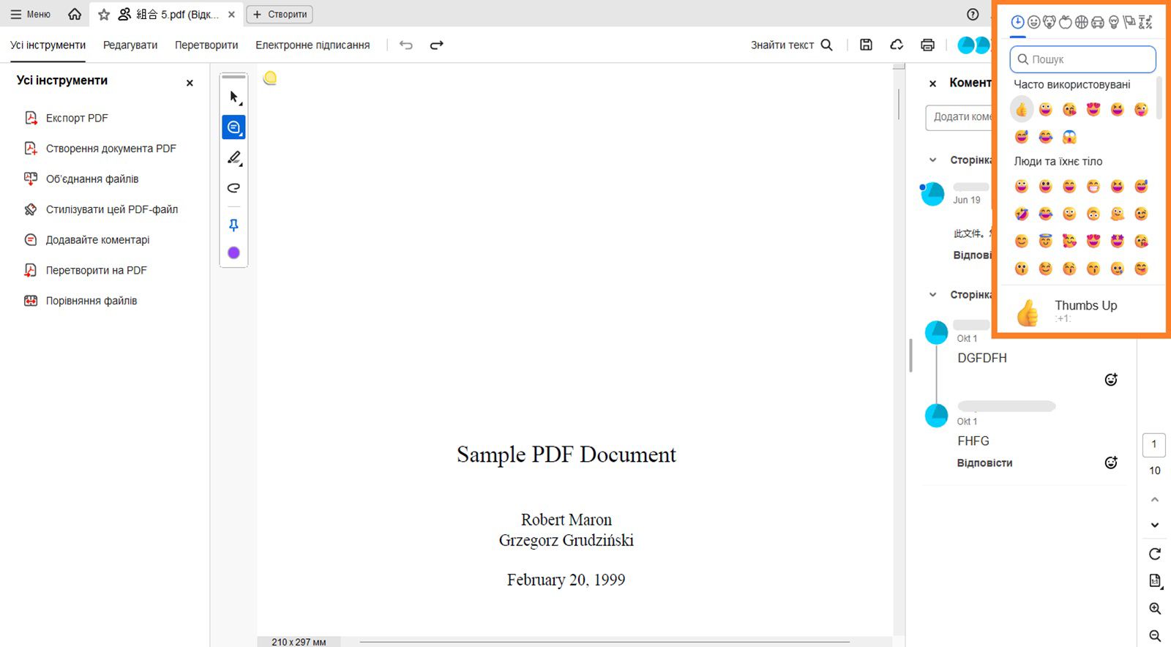The image size is (1171, 647).
Task: Add emoji reaction to DGFDFH comment
Action: point(1111,379)
